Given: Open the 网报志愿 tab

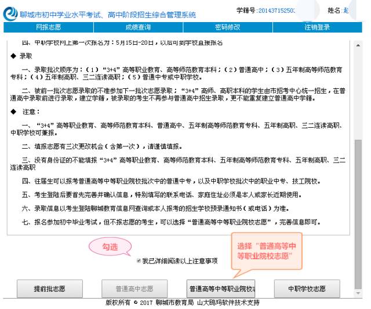Looking at the screenshot, I should [49, 27].
